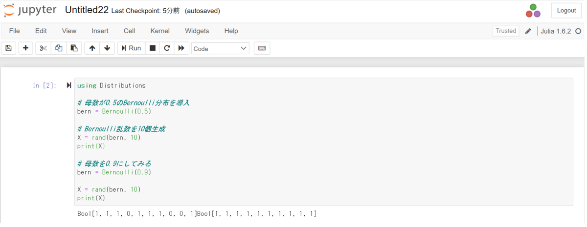Open the File menu
This screenshot has width=587, height=227.
15,31
